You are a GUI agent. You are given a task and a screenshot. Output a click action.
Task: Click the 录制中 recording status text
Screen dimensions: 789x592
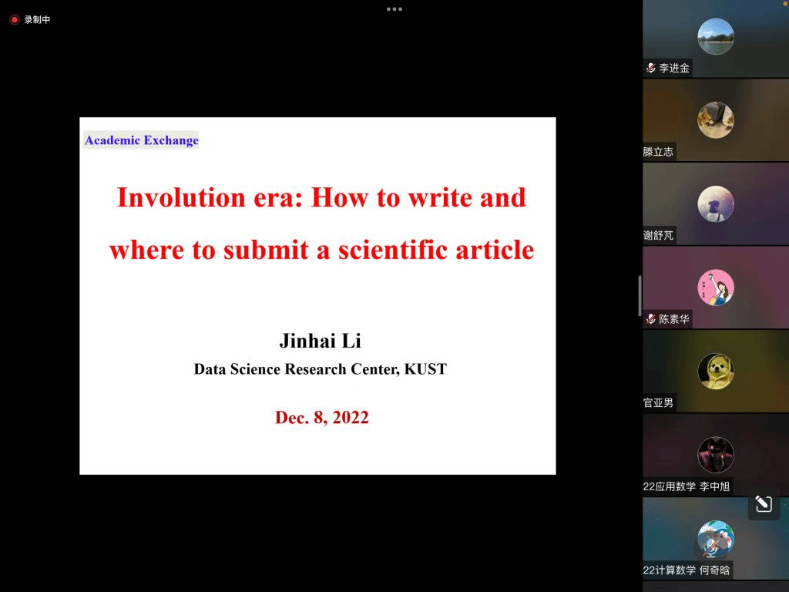37,20
